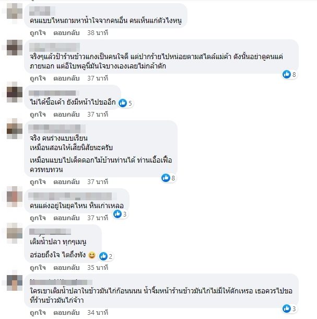The image size is (317, 319).
Task: Click the 35 นาที timestamp
Action: point(98,267)
